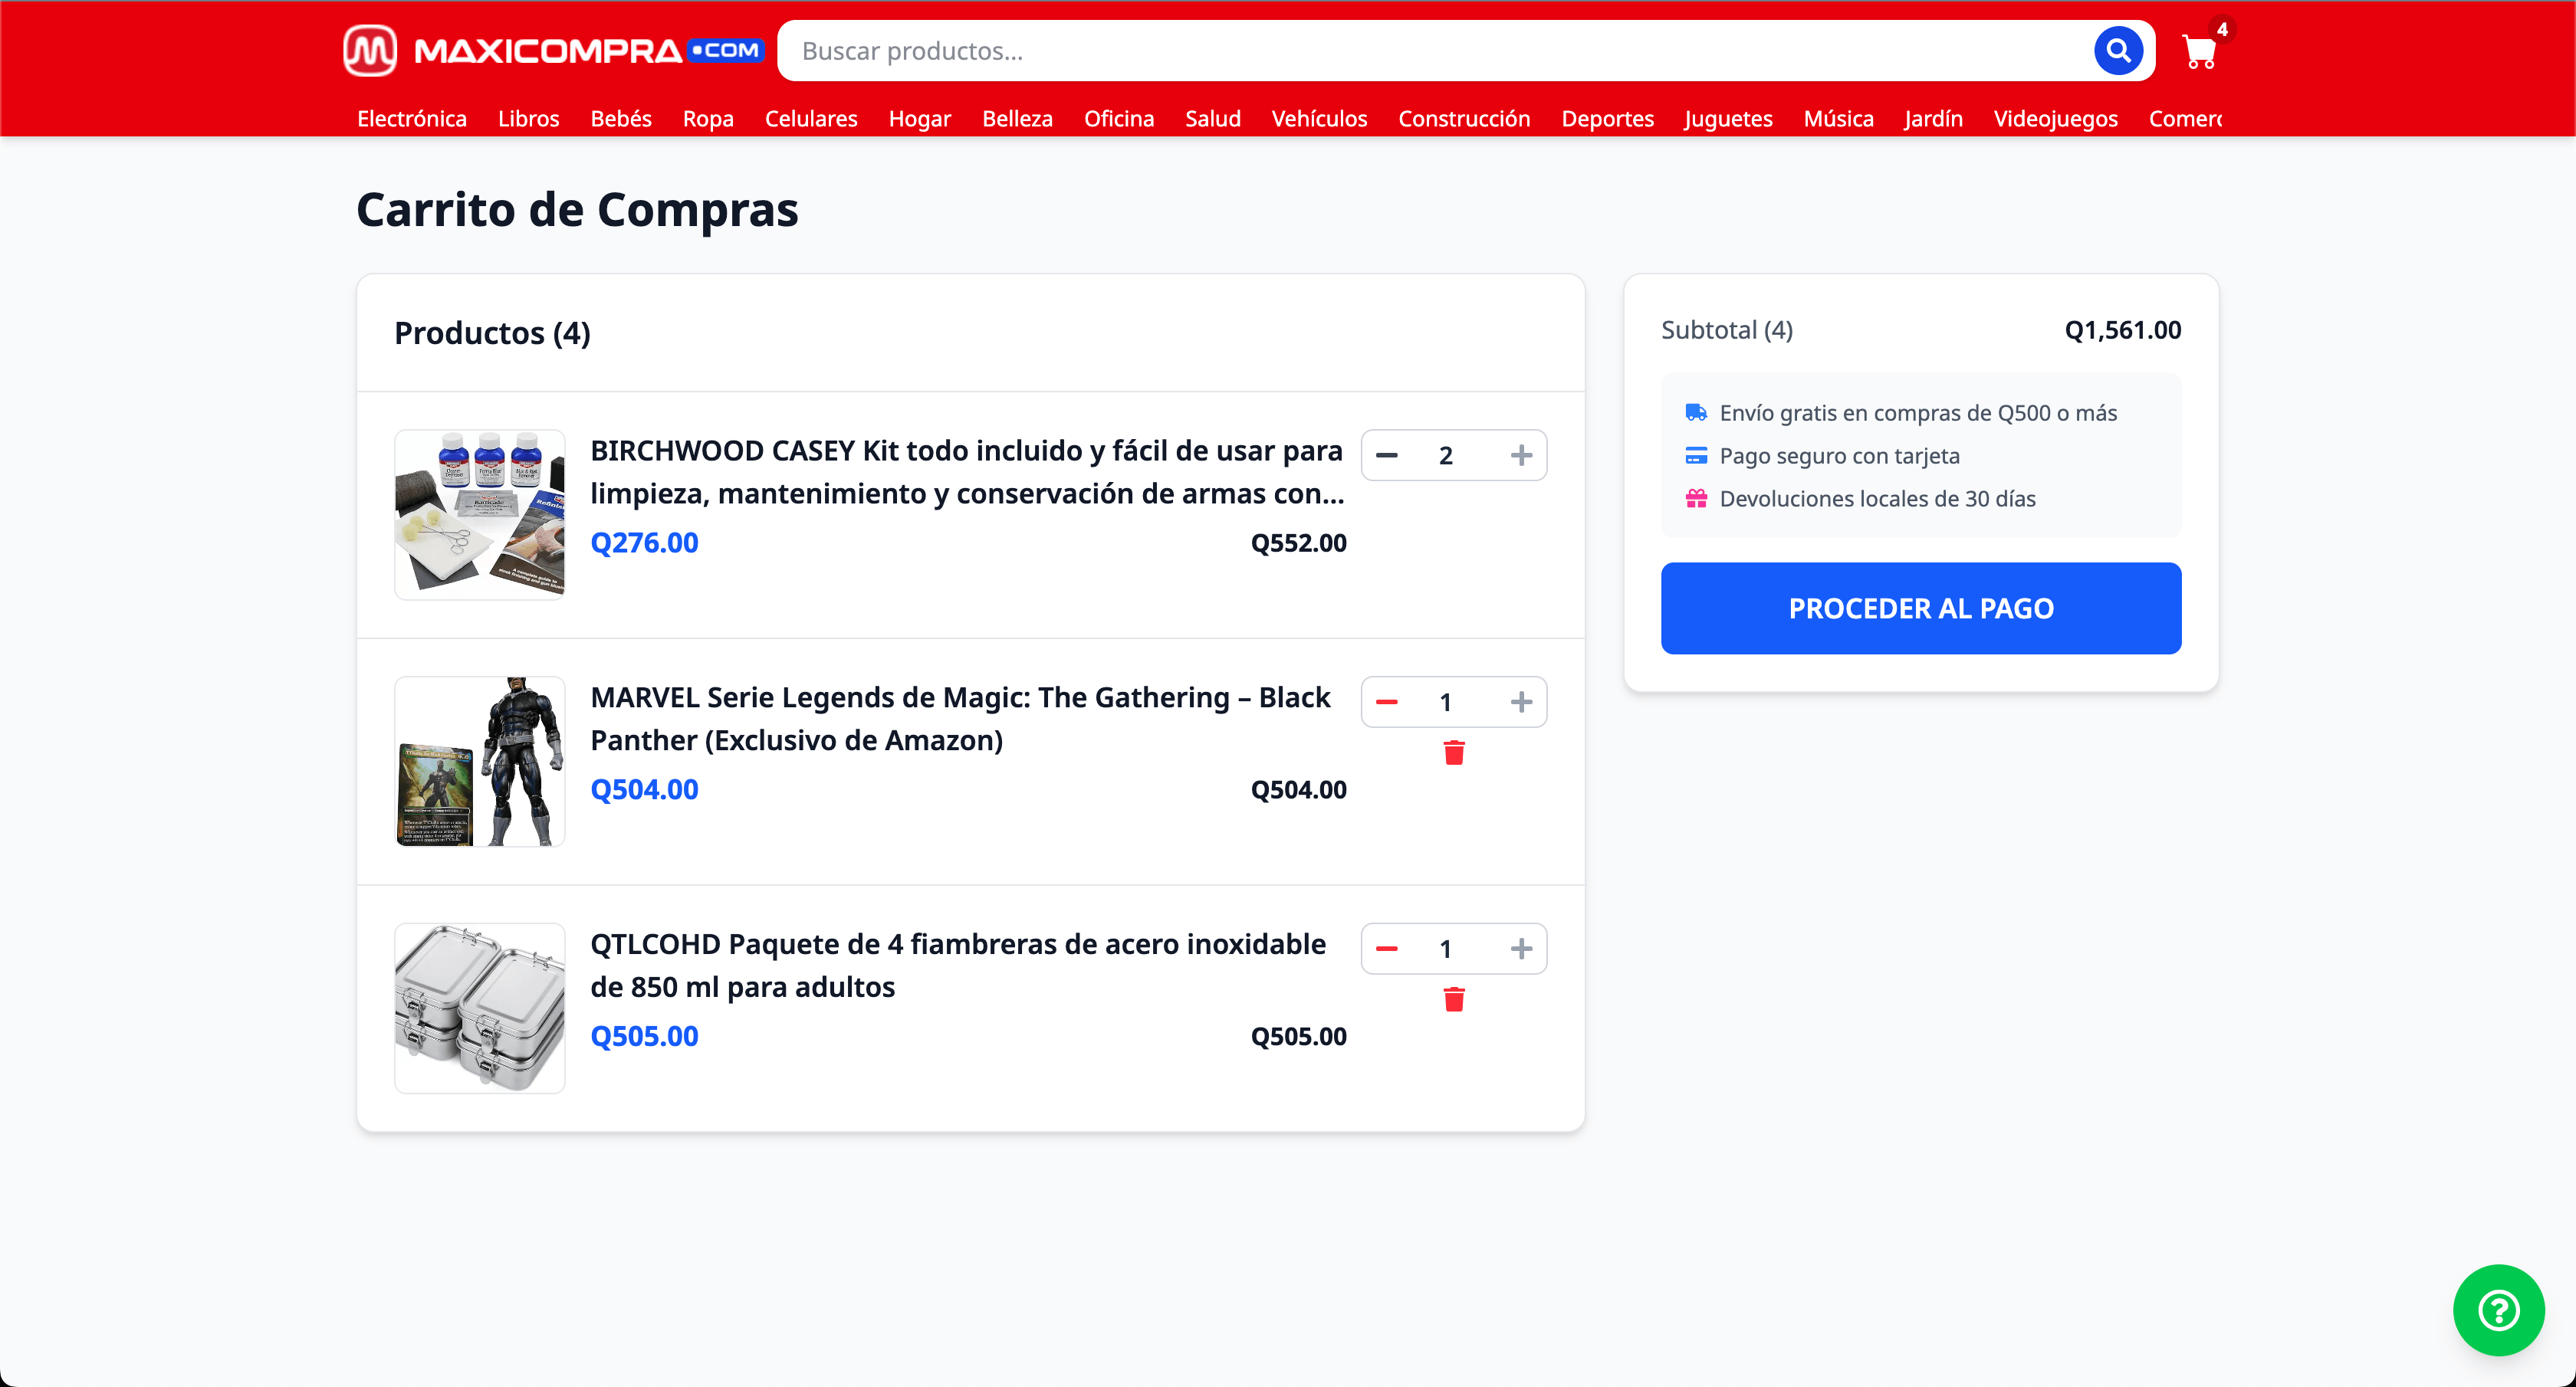Open the green help chat button
The width and height of the screenshot is (2576, 1387).
pyautogui.click(x=2498, y=1310)
